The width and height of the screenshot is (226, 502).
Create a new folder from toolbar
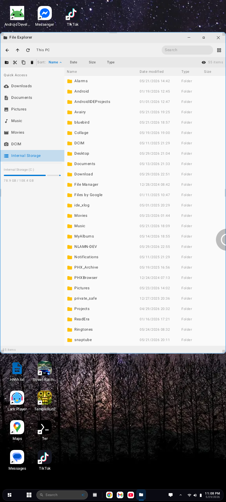click(7, 62)
